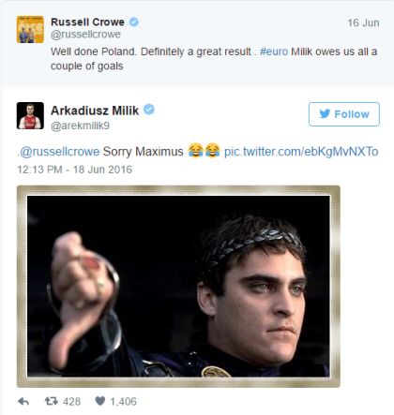Open Russell Crowe's profile avatar
Viewport: 394px width, 415px height.
30,29
